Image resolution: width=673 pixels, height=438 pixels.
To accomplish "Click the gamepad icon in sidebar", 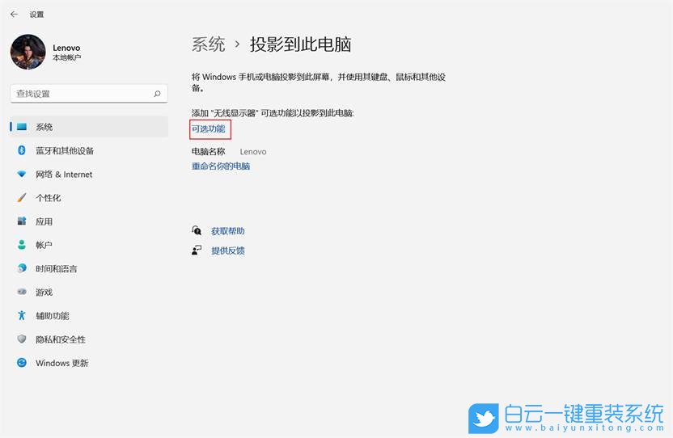I will 22,293.
